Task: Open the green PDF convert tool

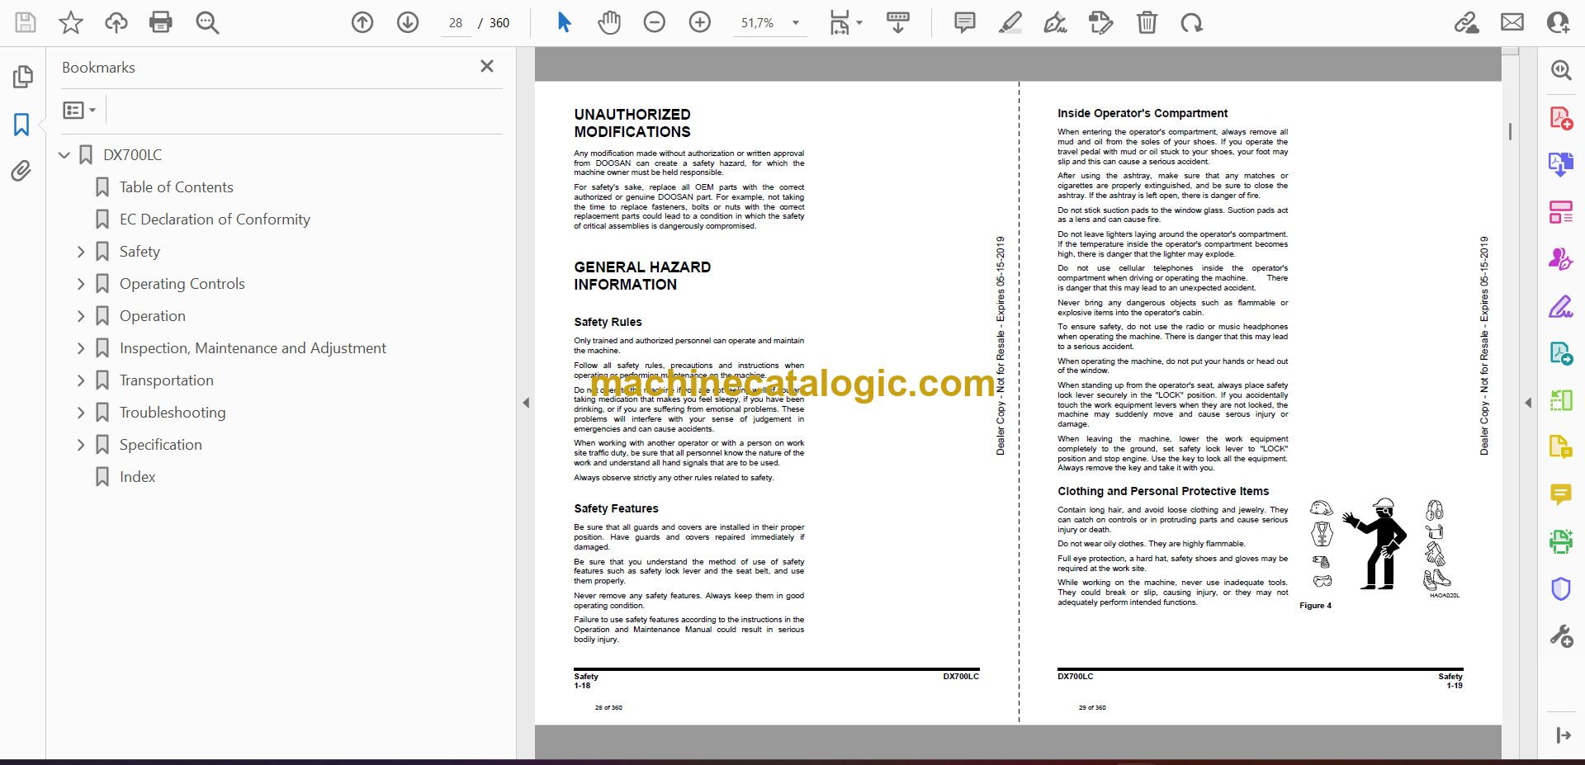Action: (1560, 353)
